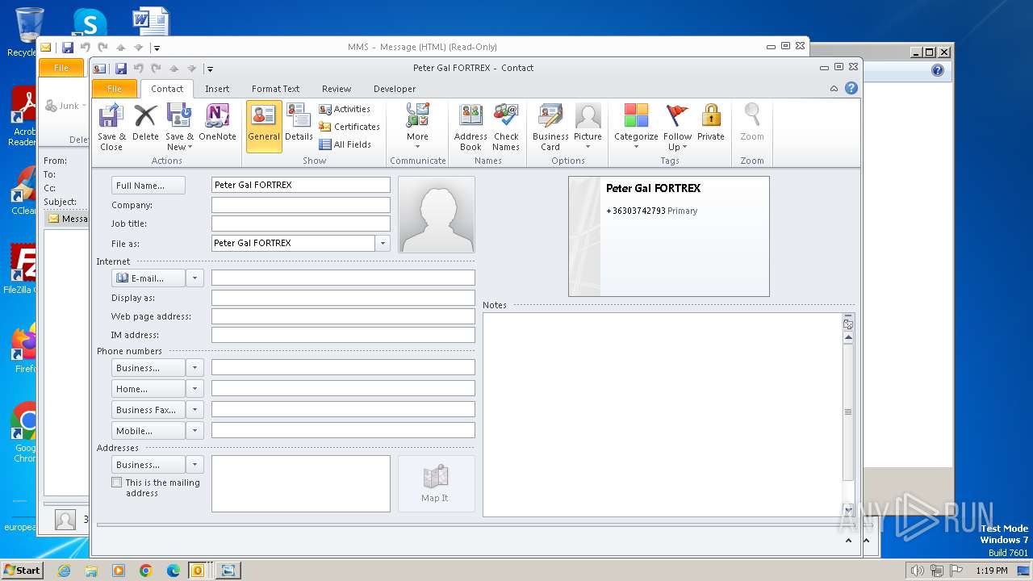Click the Full Name... button
Image resolution: width=1033 pixels, height=581 pixels.
148,186
